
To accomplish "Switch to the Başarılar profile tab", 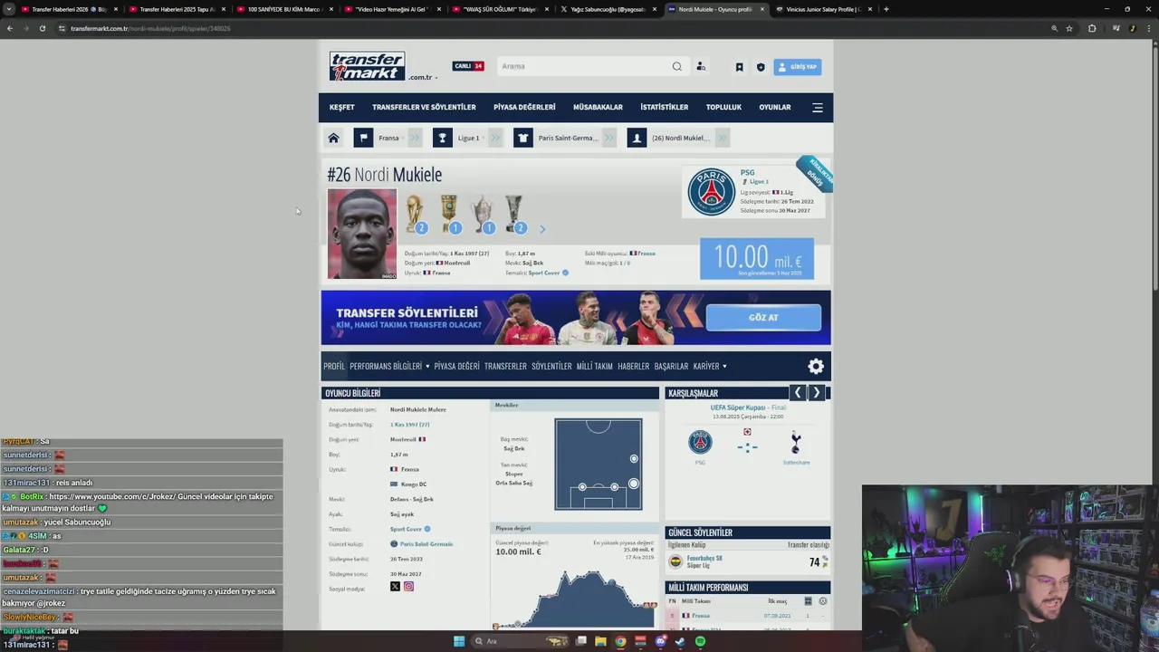I will [671, 366].
